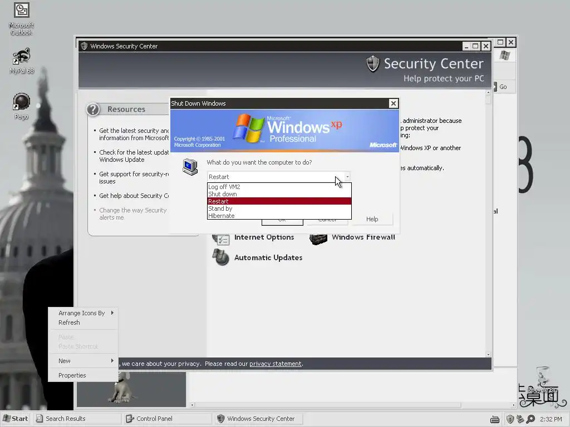The width and height of the screenshot is (570, 427).
Task: Select the MyPal 68 desktop icon
Action: 22,61
